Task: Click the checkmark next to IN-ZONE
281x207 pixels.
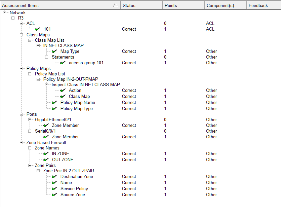Action: [46, 153]
